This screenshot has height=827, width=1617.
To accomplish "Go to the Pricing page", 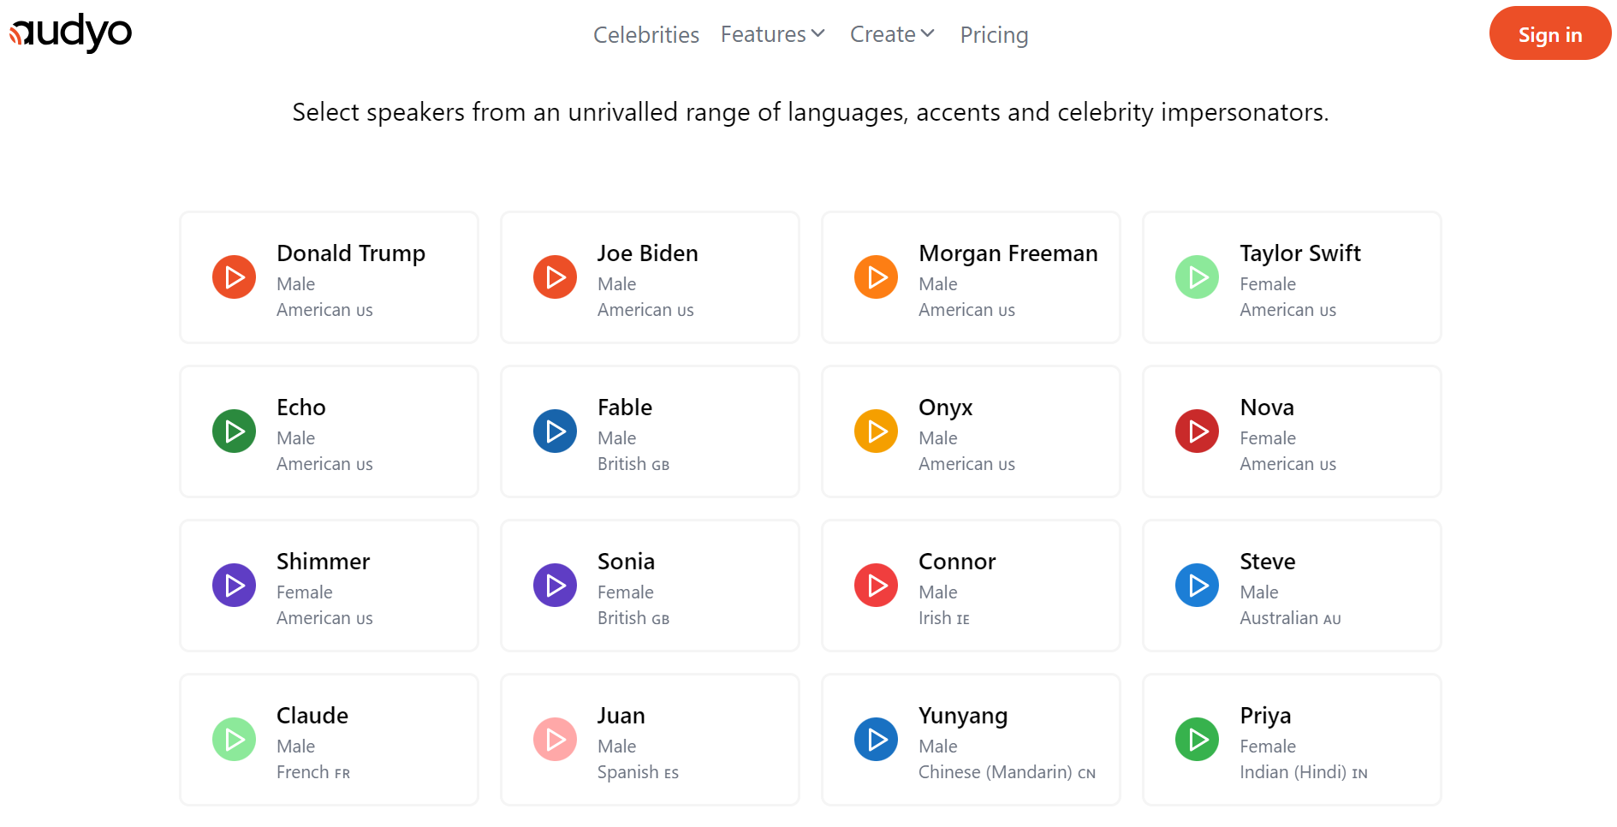I will click(993, 35).
